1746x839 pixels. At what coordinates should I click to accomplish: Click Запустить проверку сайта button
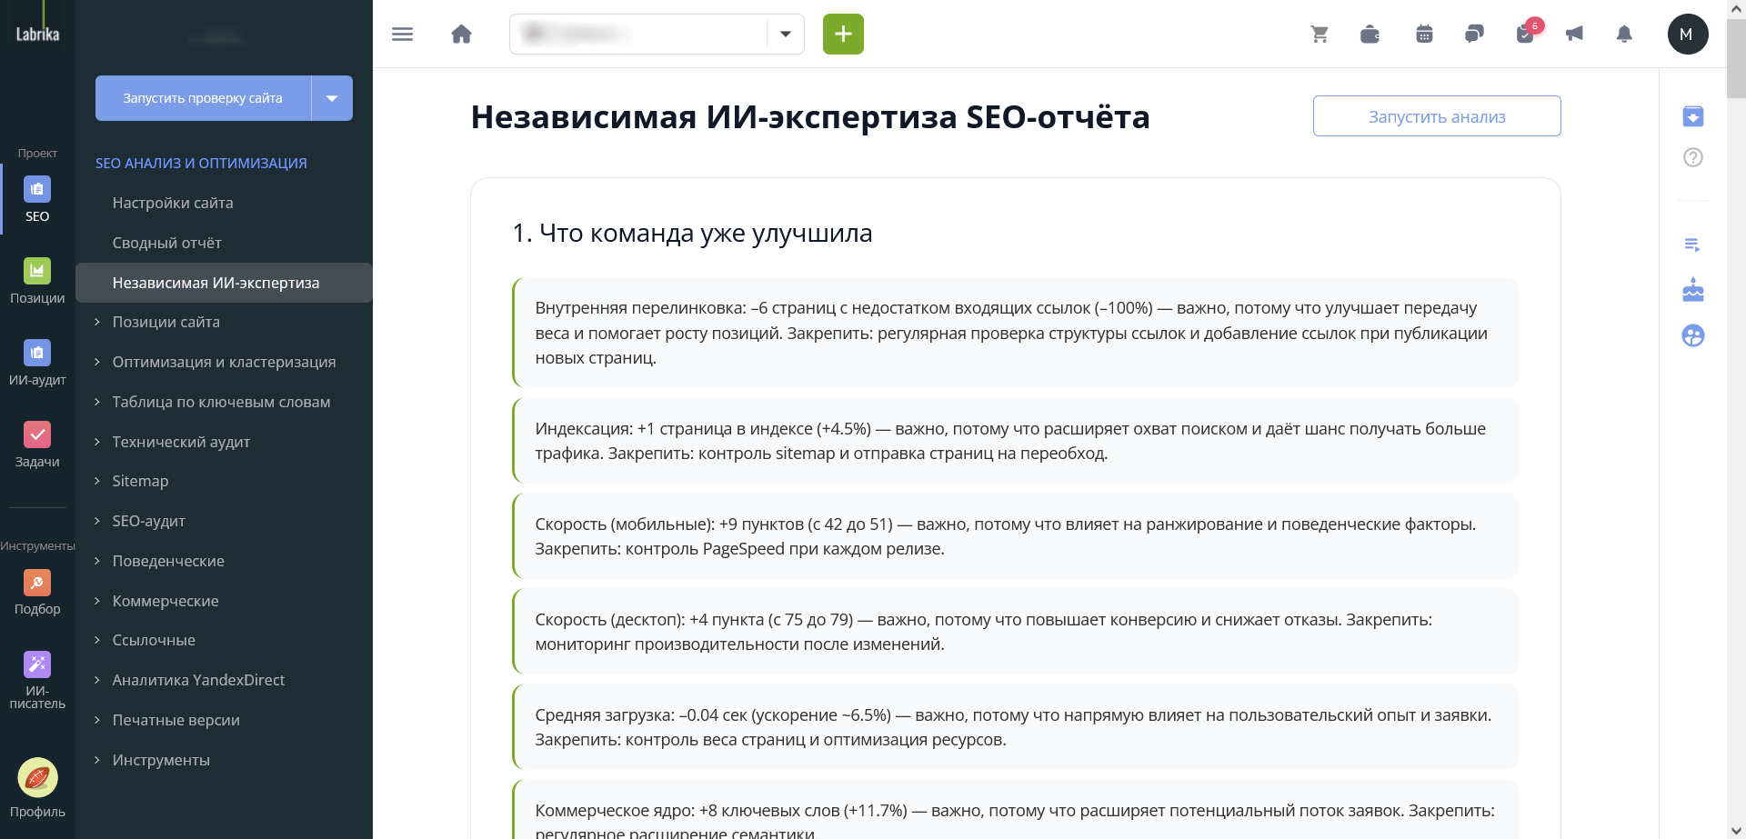click(203, 98)
